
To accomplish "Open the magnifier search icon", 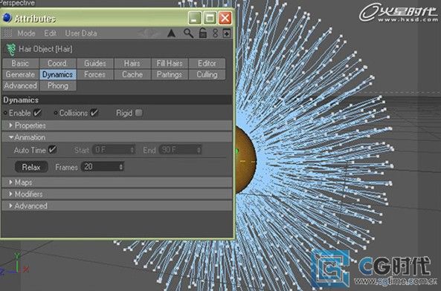I will pyautogui.click(x=188, y=33).
